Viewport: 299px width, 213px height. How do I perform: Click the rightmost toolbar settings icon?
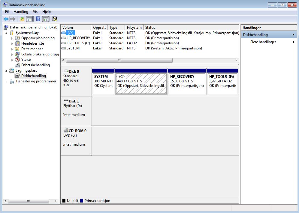(55, 19)
